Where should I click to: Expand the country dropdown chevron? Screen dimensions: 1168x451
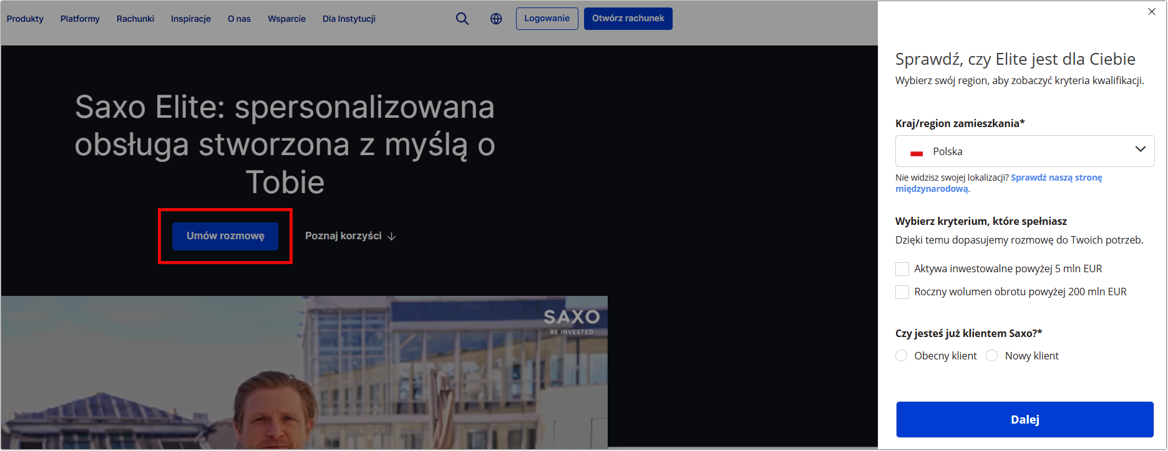(x=1140, y=150)
